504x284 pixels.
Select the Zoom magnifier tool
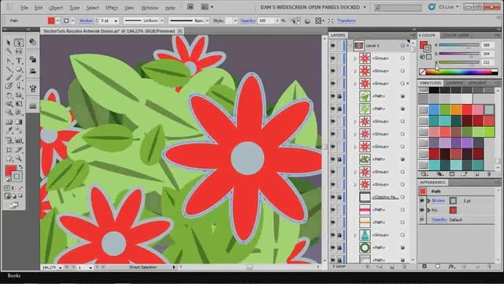pos(19,159)
